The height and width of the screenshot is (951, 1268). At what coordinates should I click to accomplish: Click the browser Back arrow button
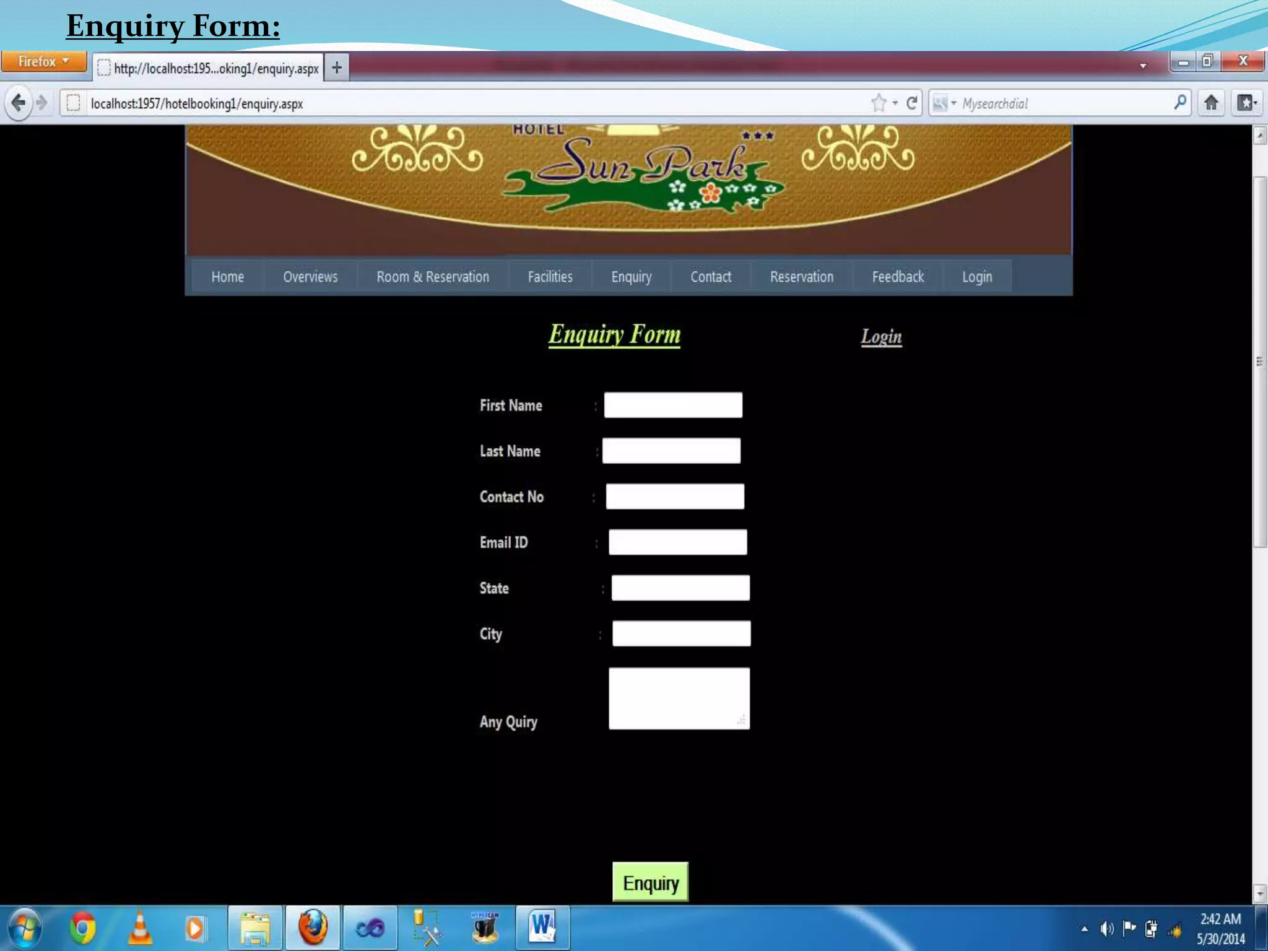click(x=19, y=103)
